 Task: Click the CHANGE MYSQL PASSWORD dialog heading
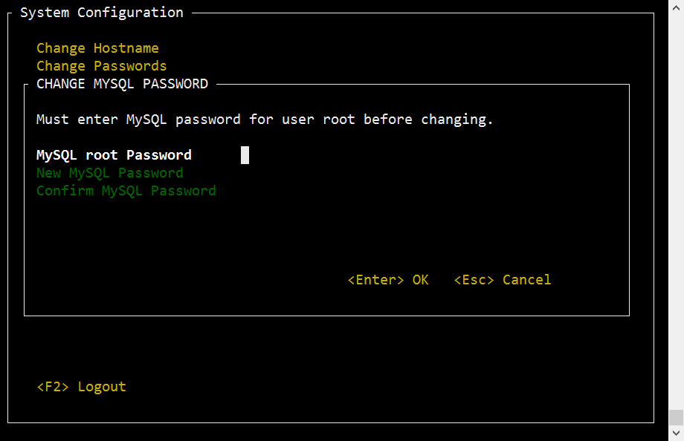pos(122,84)
